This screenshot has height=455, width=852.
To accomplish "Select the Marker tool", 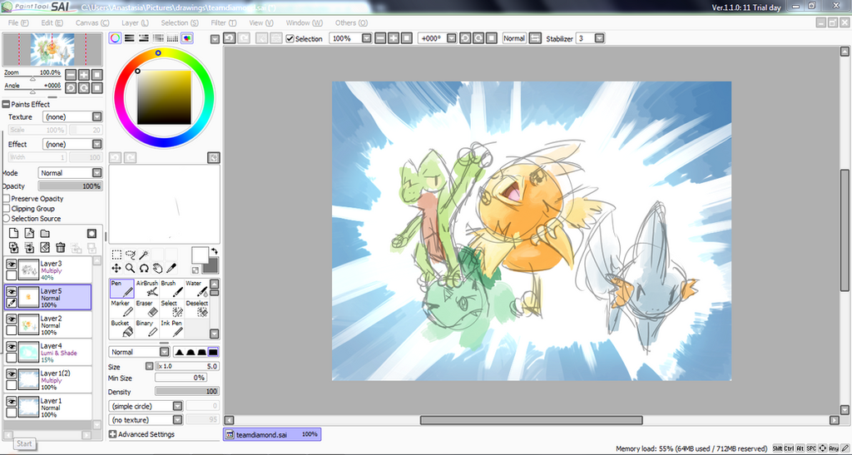I will pyautogui.click(x=122, y=309).
